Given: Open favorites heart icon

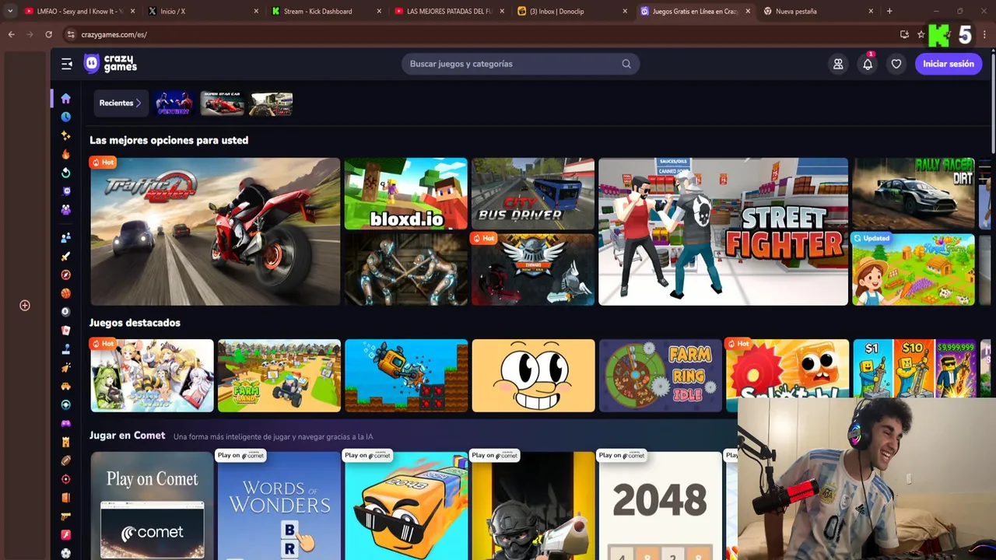Looking at the screenshot, I should [x=896, y=64].
